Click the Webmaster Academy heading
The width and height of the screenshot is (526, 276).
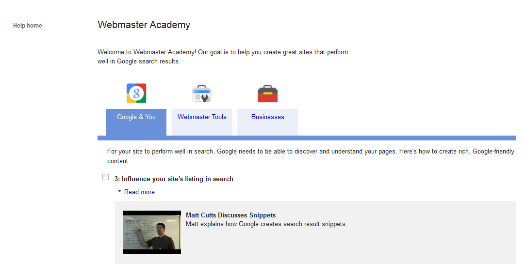coord(144,25)
